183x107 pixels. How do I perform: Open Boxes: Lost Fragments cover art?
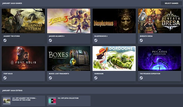click(x=69, y=58)
